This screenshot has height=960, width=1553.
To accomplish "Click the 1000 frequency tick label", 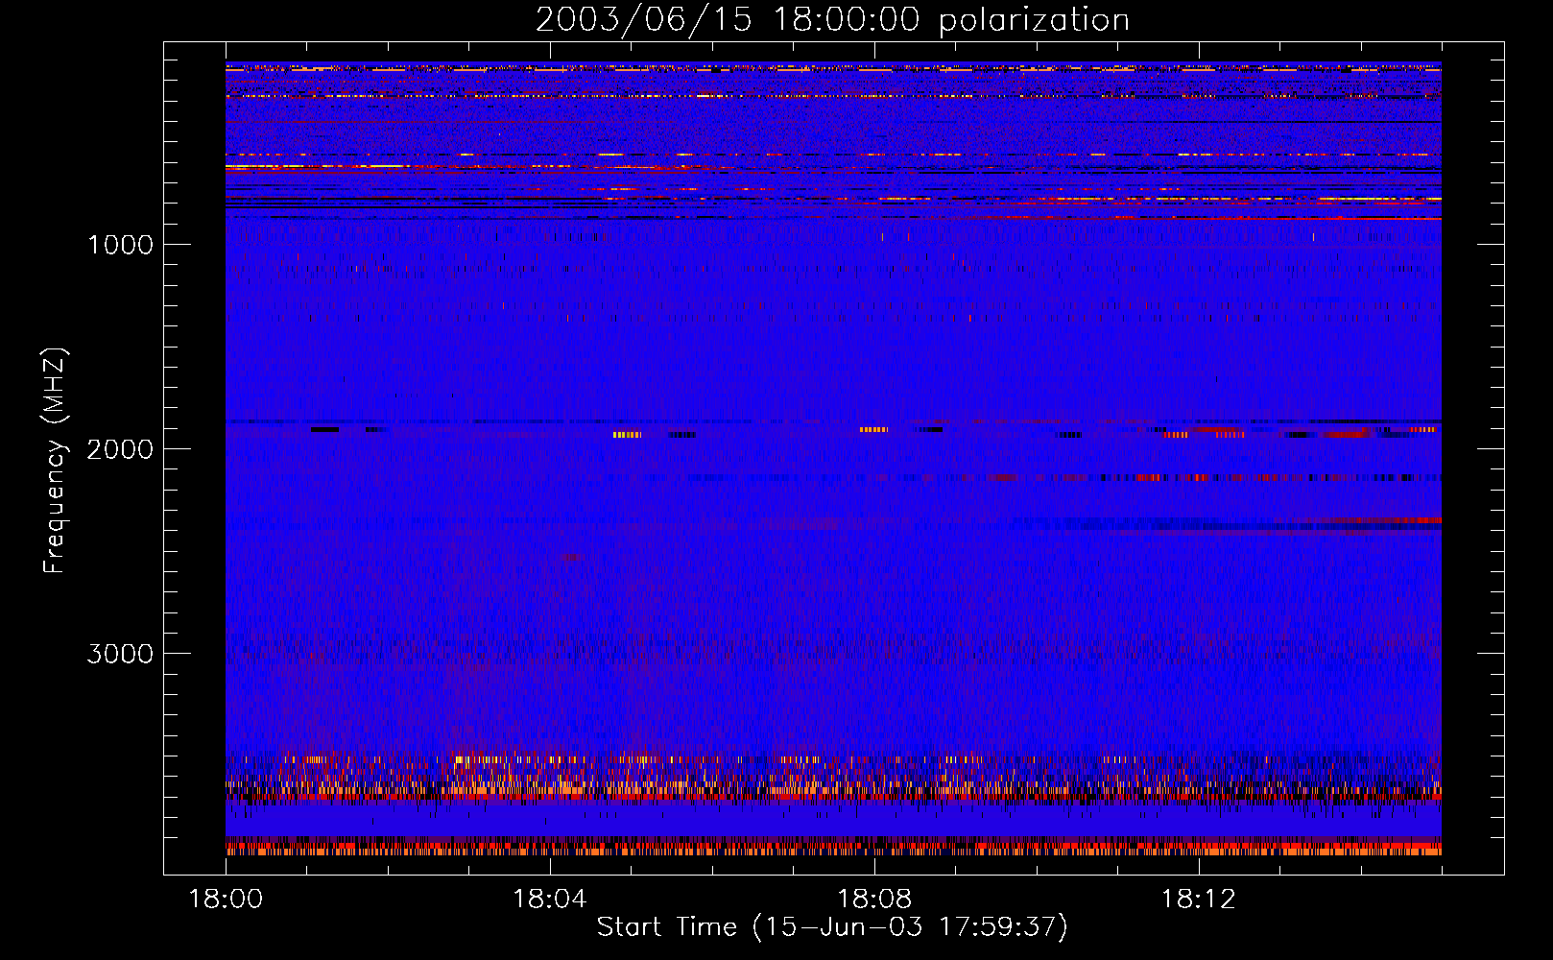I will (120, 245).
